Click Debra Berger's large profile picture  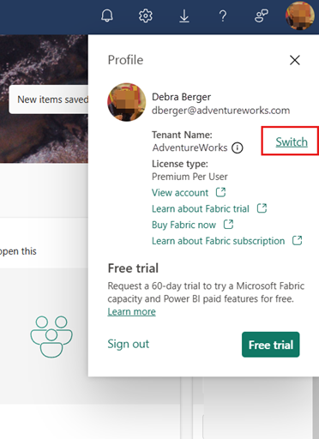pyautogui.click(x=127, y=102)
